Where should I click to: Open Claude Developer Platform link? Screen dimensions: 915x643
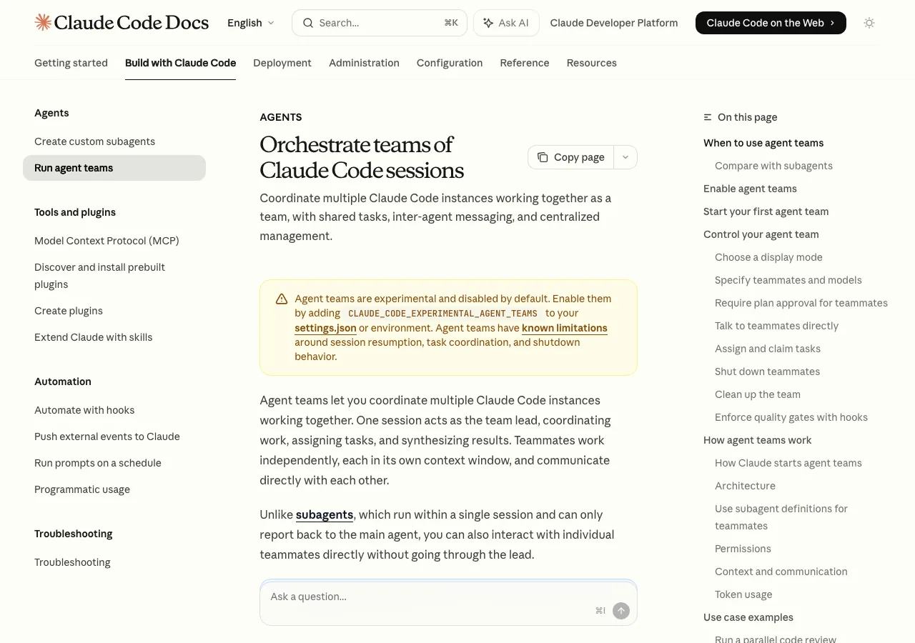pyautogui.click(x=614, y=23)
